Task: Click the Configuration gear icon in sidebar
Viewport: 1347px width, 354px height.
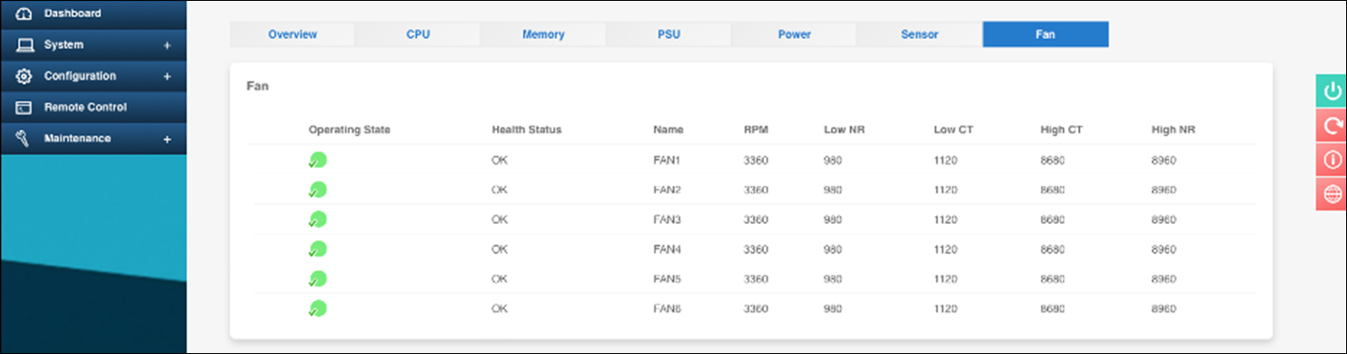Action: (24, 76)
